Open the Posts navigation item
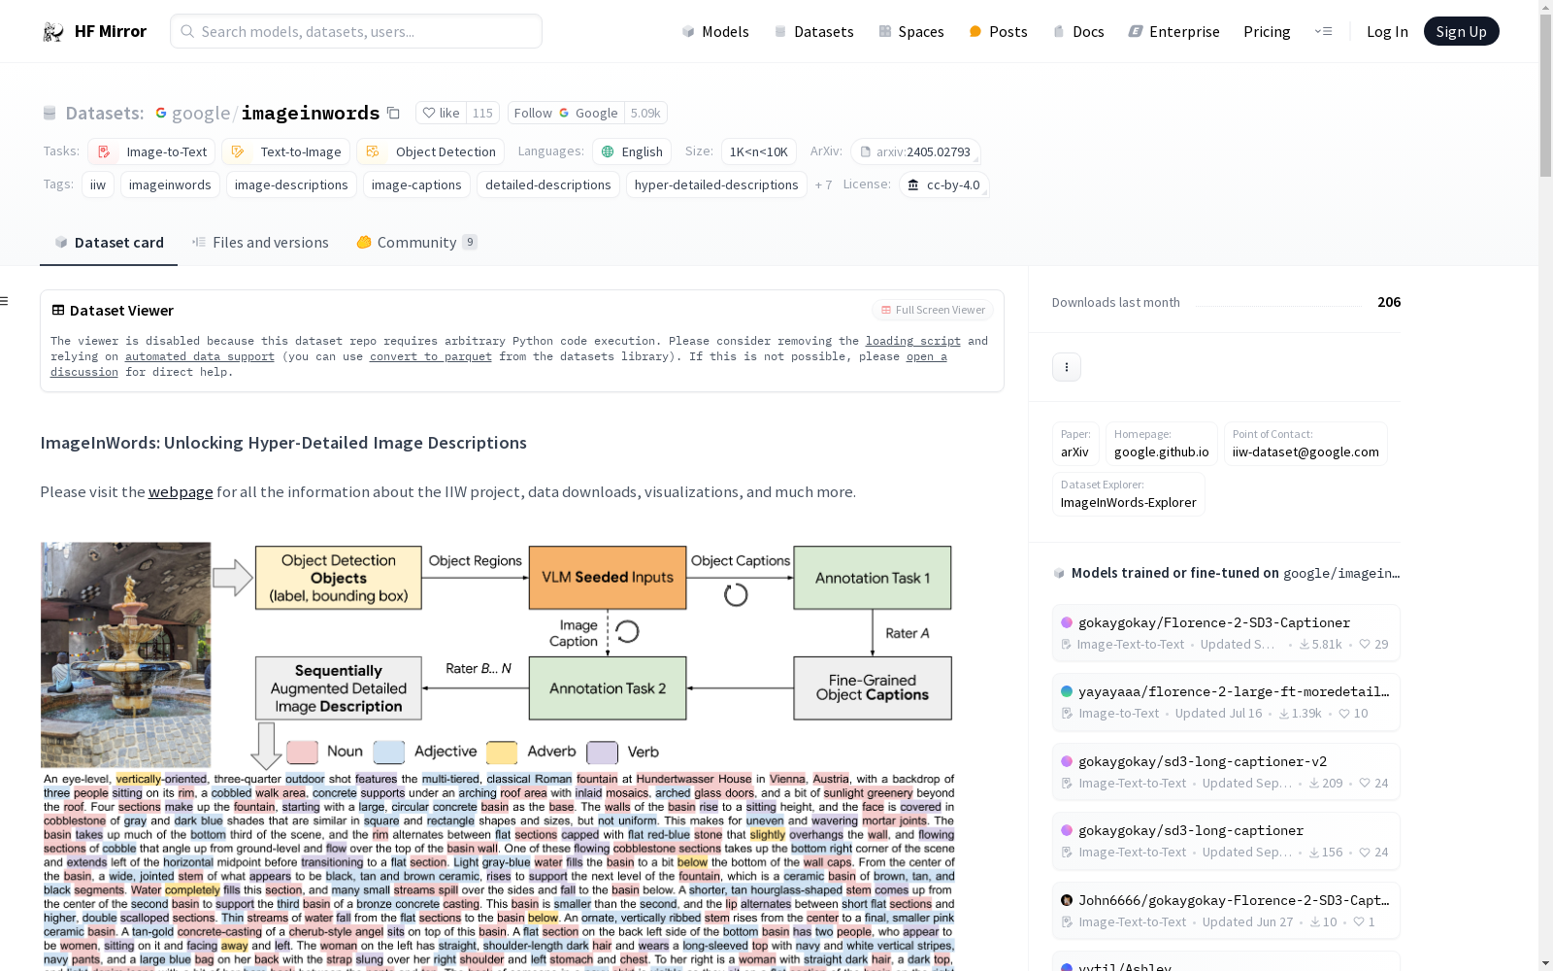This screenshot has height=971, width=1553. click(x=998, y=31)
